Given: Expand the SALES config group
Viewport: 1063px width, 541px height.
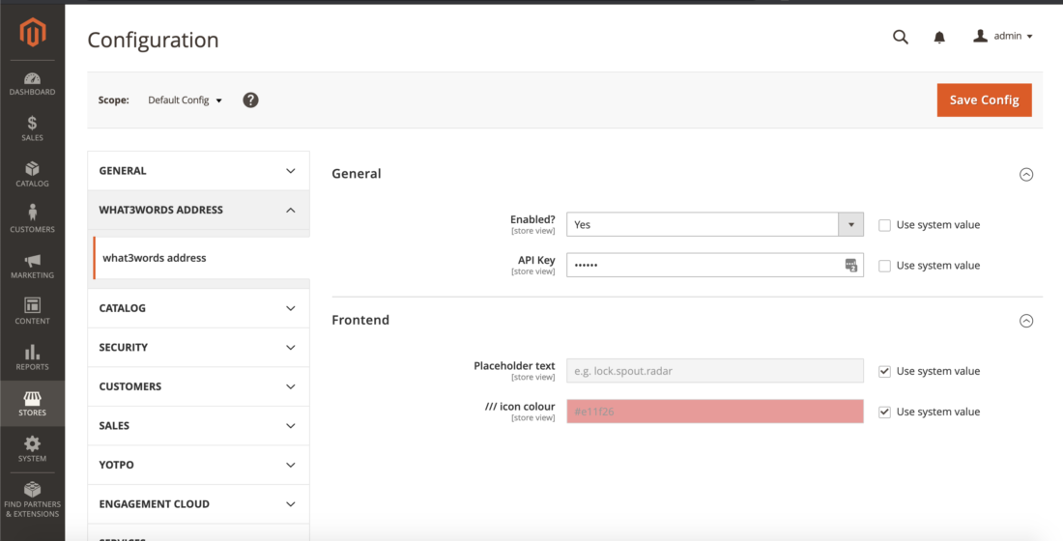Looking at the screenshot, I should (x=199, y=426).
